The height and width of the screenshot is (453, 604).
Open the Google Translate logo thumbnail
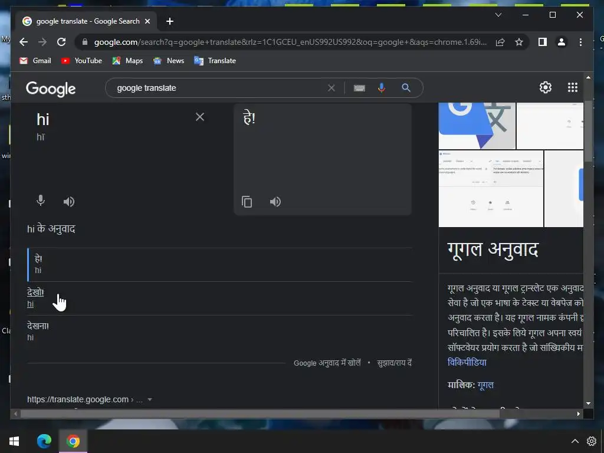[x=477, y=126]
